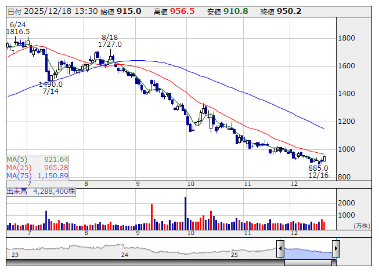This screenshot has width=379, height=272.
Task: Click the 8/18 1727.0 peak annotation
Action: 110,41
